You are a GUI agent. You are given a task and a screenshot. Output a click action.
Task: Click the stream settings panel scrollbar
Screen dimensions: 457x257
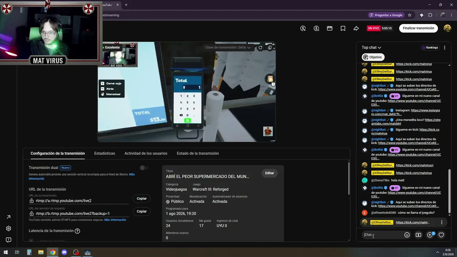coord(348,178)
